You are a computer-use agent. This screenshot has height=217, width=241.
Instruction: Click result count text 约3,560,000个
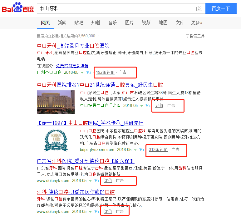(86, 36)
